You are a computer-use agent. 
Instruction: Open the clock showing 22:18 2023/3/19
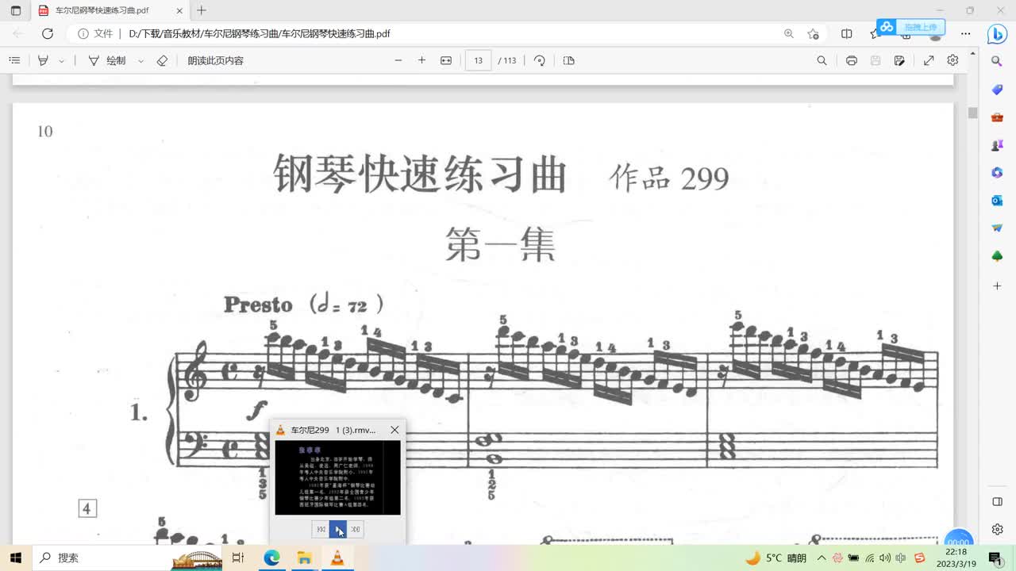coord(956,558)
